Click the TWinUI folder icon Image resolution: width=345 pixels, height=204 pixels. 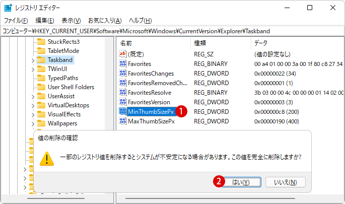[x=41, y=69]
